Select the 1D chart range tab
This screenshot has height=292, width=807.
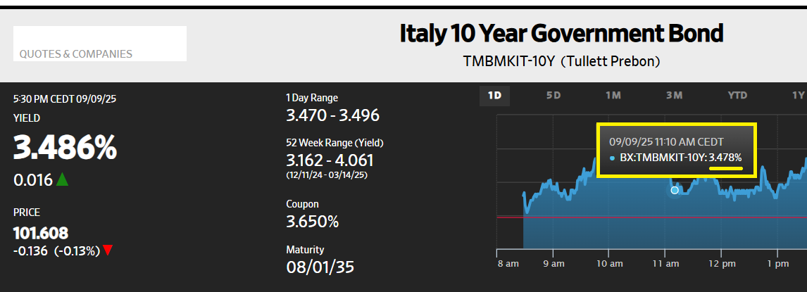point(495,96)
